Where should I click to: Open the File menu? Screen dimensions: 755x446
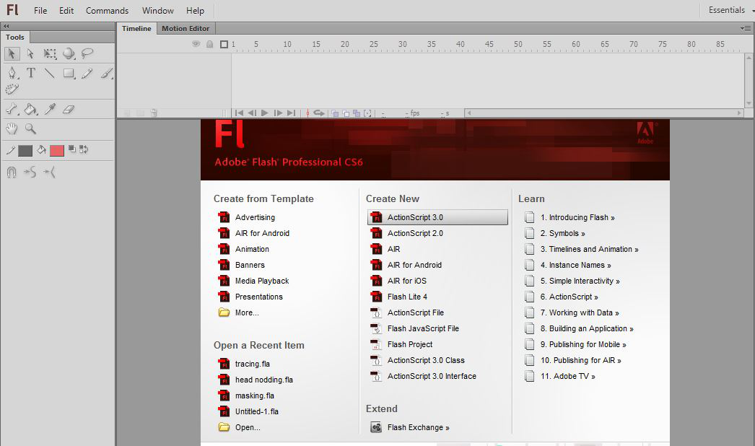[x=40, y=11]
